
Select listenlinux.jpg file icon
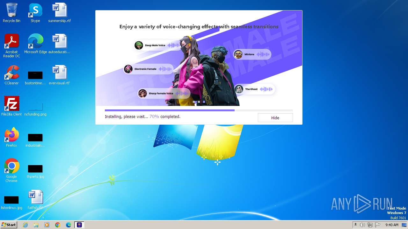[x=11, y=202]
